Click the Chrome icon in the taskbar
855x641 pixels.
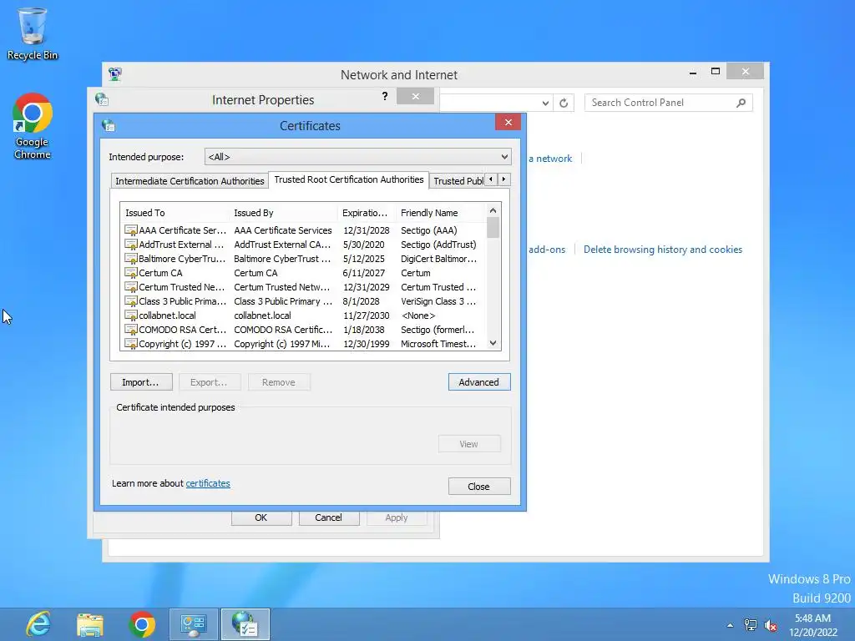142,624
